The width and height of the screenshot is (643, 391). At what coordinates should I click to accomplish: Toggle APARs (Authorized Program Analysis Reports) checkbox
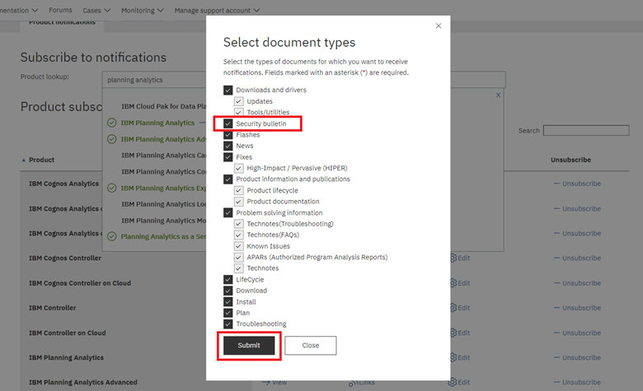coord(239,257)
